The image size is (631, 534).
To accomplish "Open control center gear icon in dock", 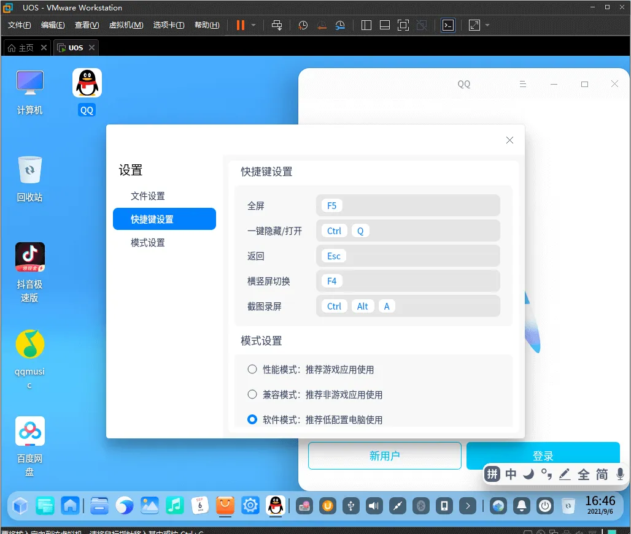I will click(x=250, y=506).
